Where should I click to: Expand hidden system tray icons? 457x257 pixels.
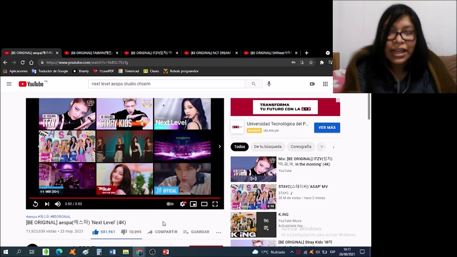292,252
